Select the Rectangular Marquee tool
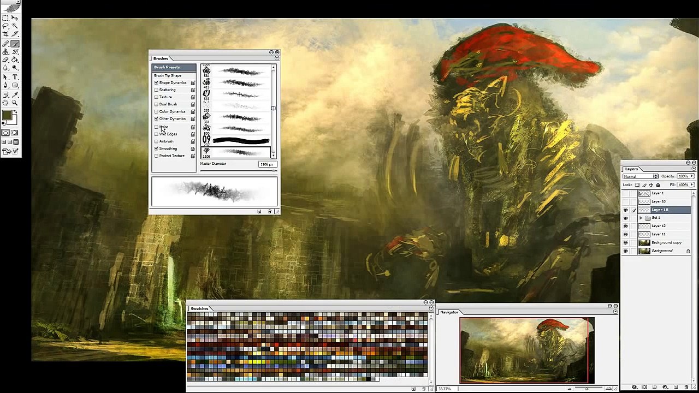The height and width of the screenshot is (393, 699). pos(5,17)
